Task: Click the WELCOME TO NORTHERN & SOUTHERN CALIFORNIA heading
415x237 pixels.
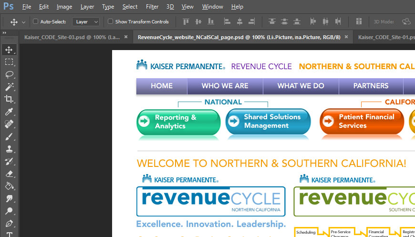Action: tap(271, 164)
